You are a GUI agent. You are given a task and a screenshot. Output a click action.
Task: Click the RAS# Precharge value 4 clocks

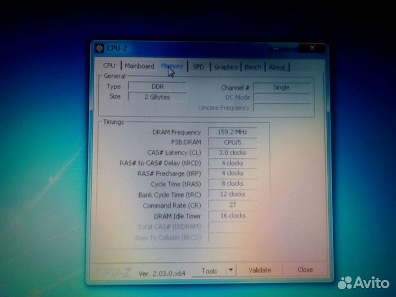232,173
